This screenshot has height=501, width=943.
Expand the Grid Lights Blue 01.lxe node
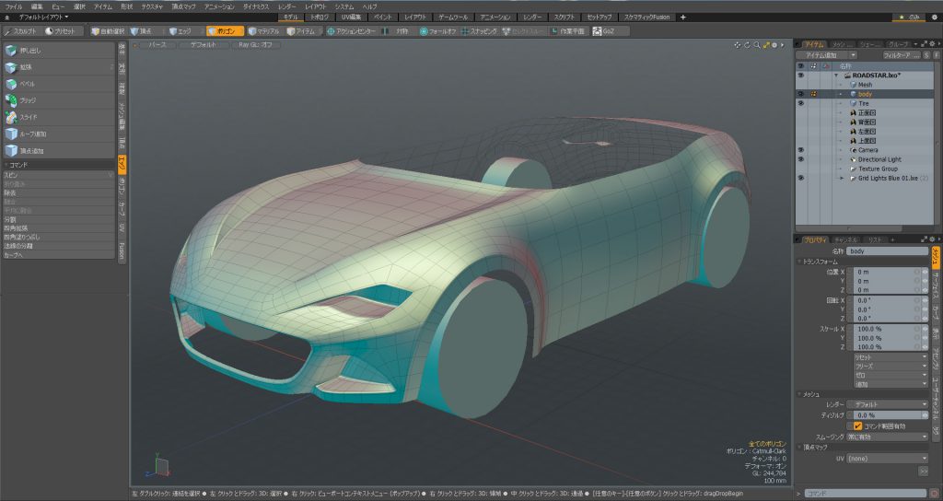click(842, 178)
